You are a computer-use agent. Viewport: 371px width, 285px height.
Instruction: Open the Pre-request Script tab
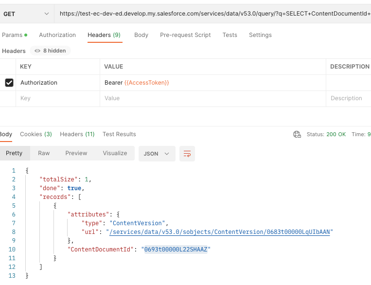tap(185, 35)
